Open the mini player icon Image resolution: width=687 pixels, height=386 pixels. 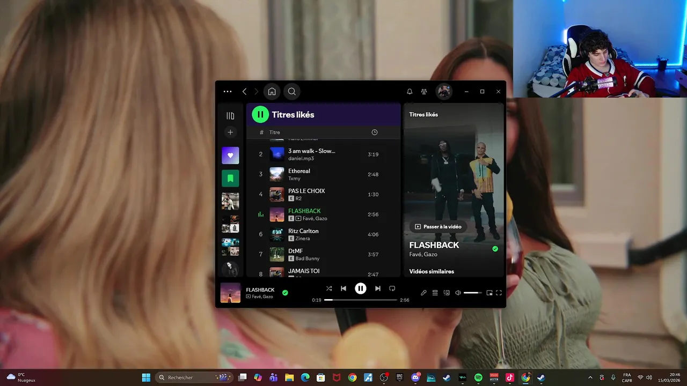click(x=489, y=293)
